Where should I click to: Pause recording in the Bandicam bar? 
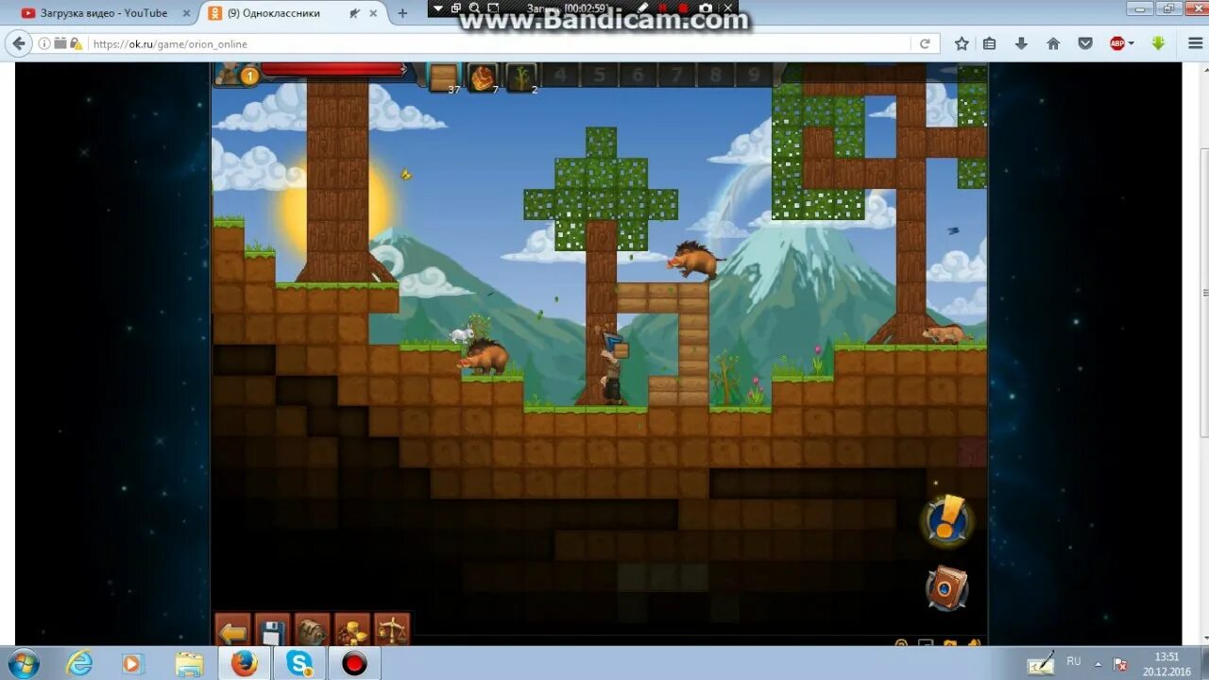pos(663,8)
